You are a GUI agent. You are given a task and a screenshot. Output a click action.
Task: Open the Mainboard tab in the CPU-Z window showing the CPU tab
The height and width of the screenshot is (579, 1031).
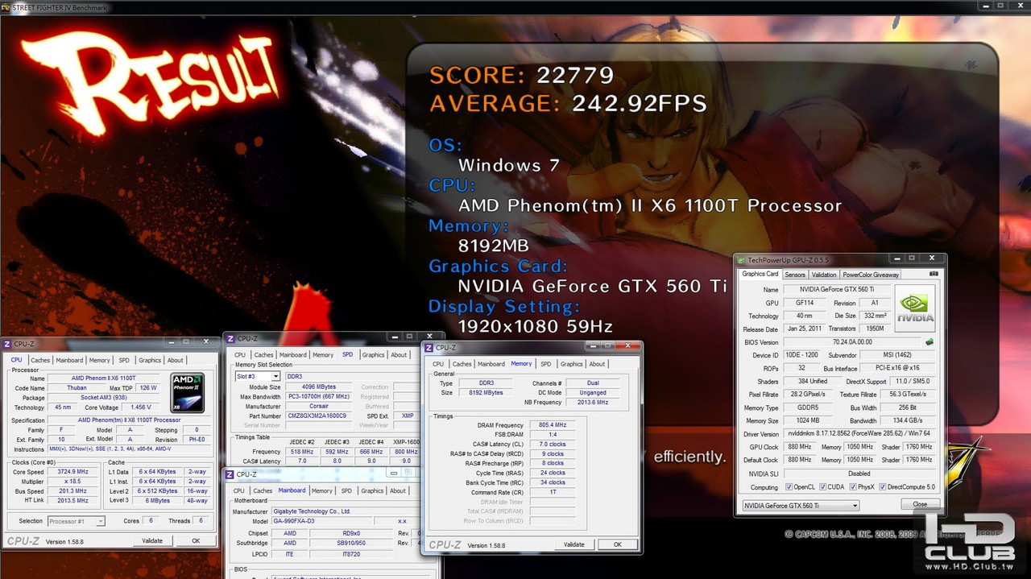click(70, 361)
